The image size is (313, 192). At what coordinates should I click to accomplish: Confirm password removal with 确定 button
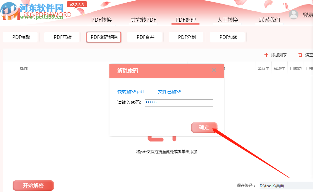click(204, 128)
